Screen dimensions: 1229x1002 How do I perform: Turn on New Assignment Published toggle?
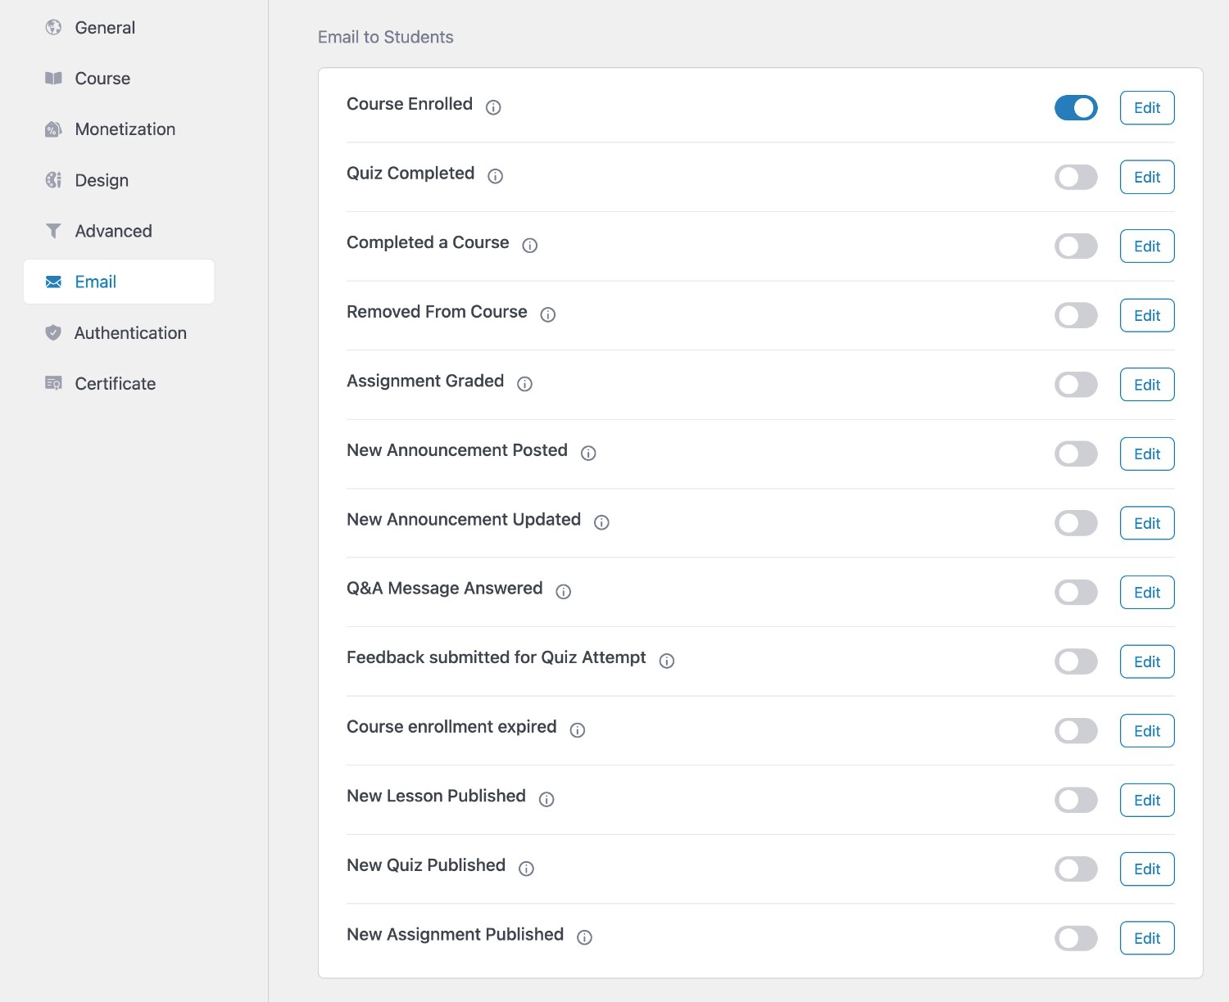click(1076, 938)
